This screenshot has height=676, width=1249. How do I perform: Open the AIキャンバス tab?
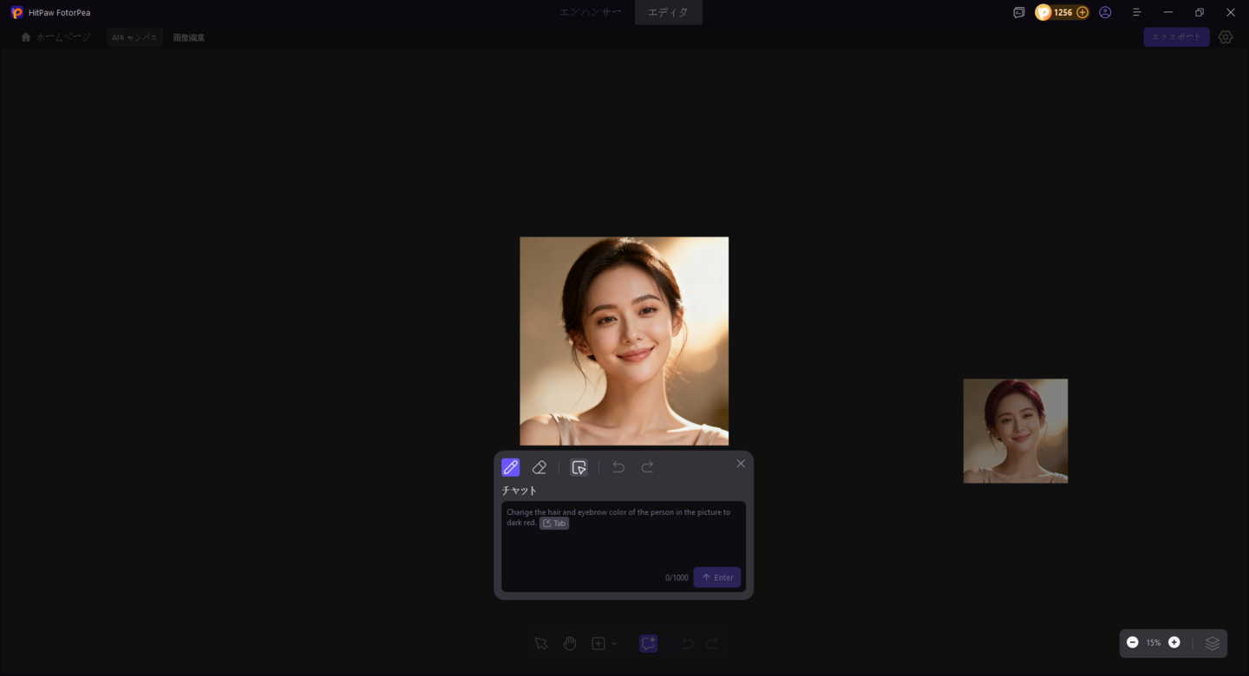134,37
